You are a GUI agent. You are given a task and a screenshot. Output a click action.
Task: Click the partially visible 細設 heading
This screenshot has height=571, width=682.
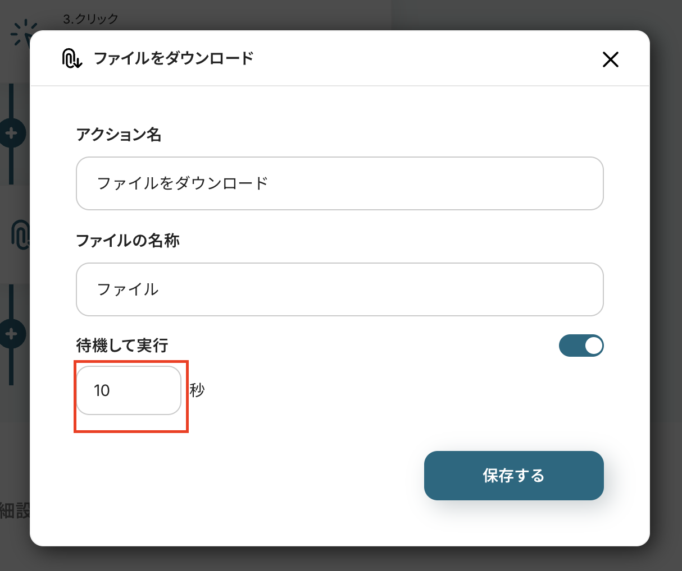point(15,511)
